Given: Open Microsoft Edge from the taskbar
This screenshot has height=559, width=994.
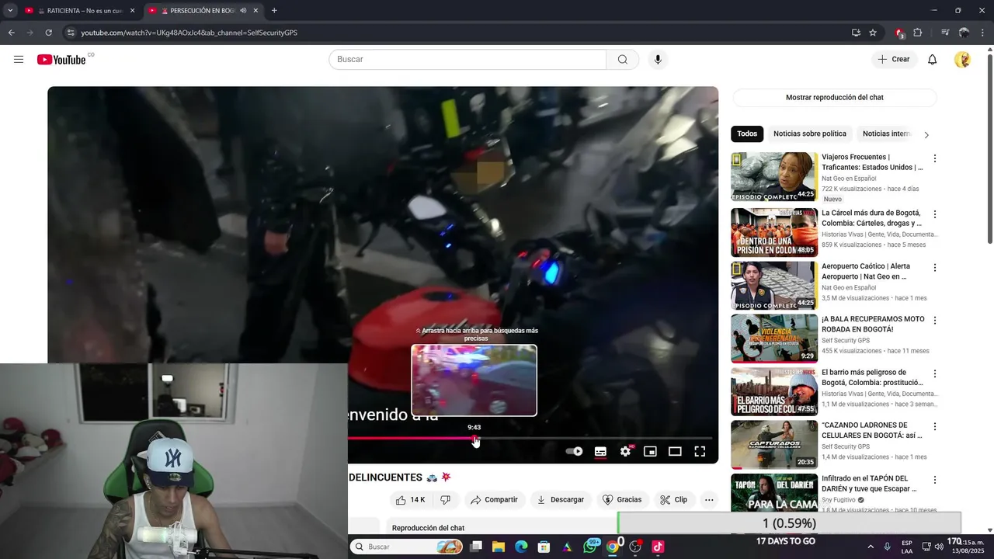Looking at the screenshot, I should pos(521,547).
